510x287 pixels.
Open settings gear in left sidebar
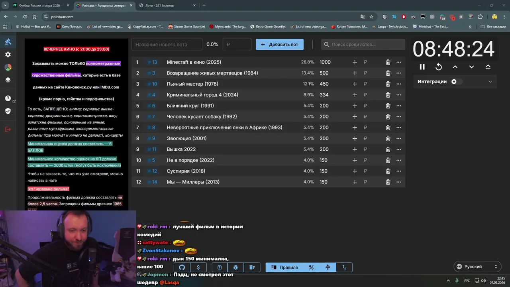coord(8,55)
